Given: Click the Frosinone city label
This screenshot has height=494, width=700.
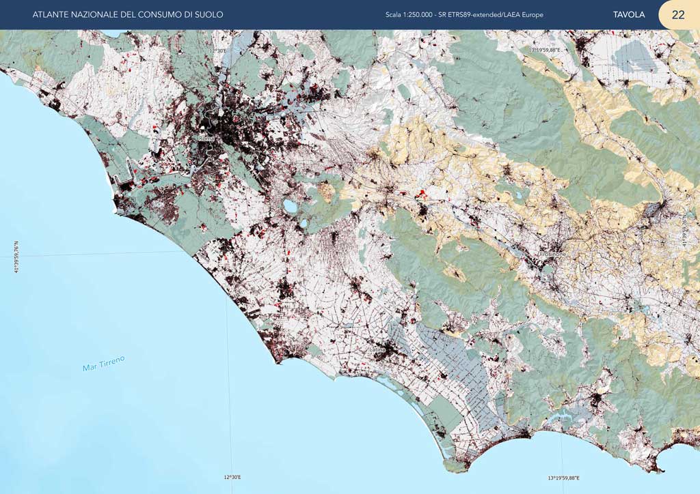Looking at the screenshot, I should (x=553, y=255).
